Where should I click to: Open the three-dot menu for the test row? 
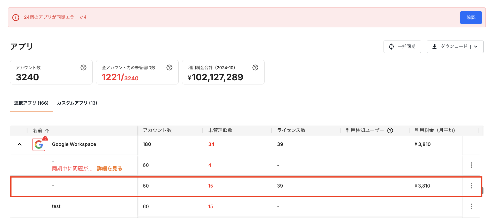pos(471,206)
